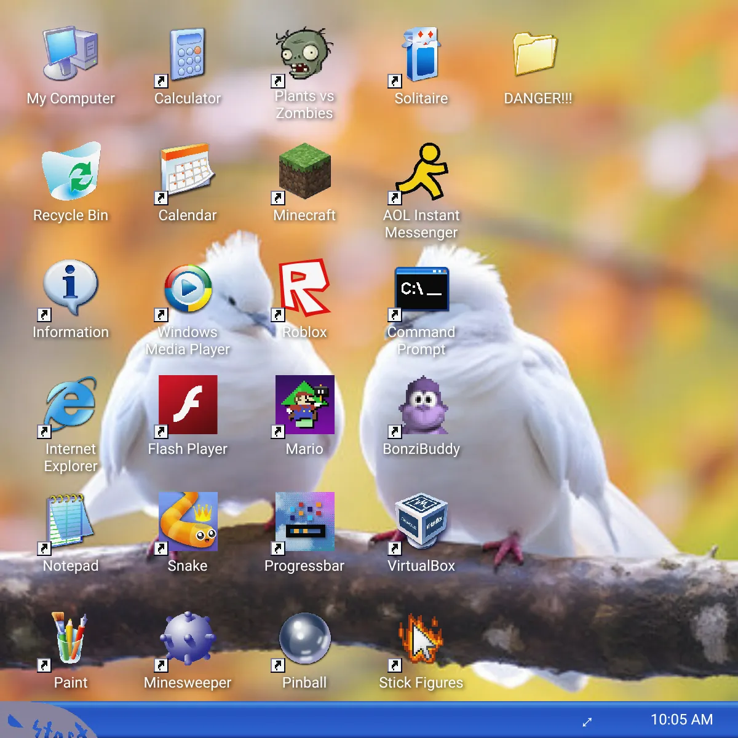738x738 pixels.
Task: Open the My Computer icon
Action: pyautogui.click(x=71, y=54)
